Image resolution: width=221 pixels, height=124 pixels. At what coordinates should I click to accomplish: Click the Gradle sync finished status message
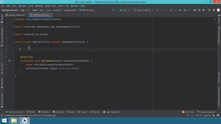(30, 115)
